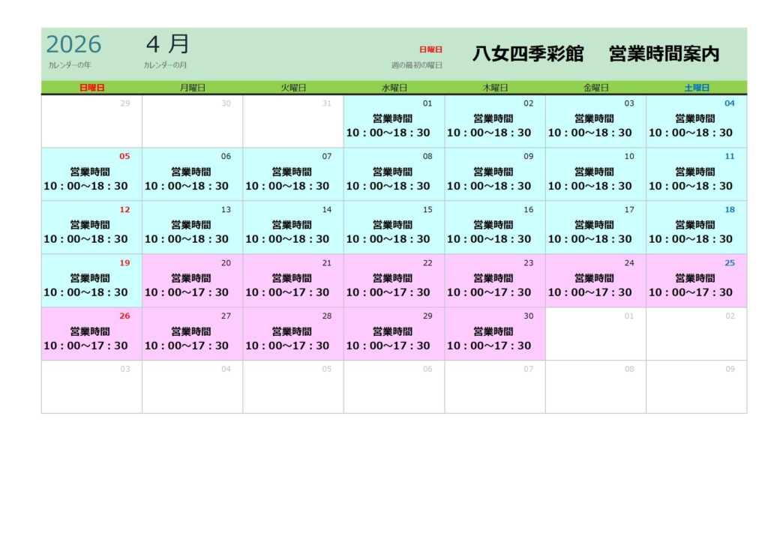Click the April 01 date cell
Screen dimensions: 780x551
(x=394, y=121)
